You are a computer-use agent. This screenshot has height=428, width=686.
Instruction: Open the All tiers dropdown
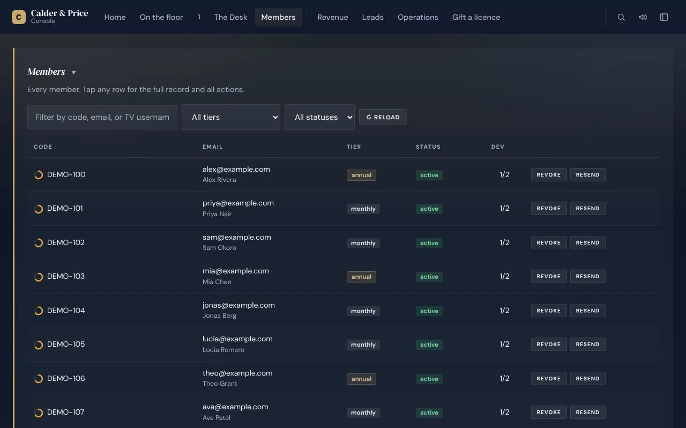click(231, 117)
